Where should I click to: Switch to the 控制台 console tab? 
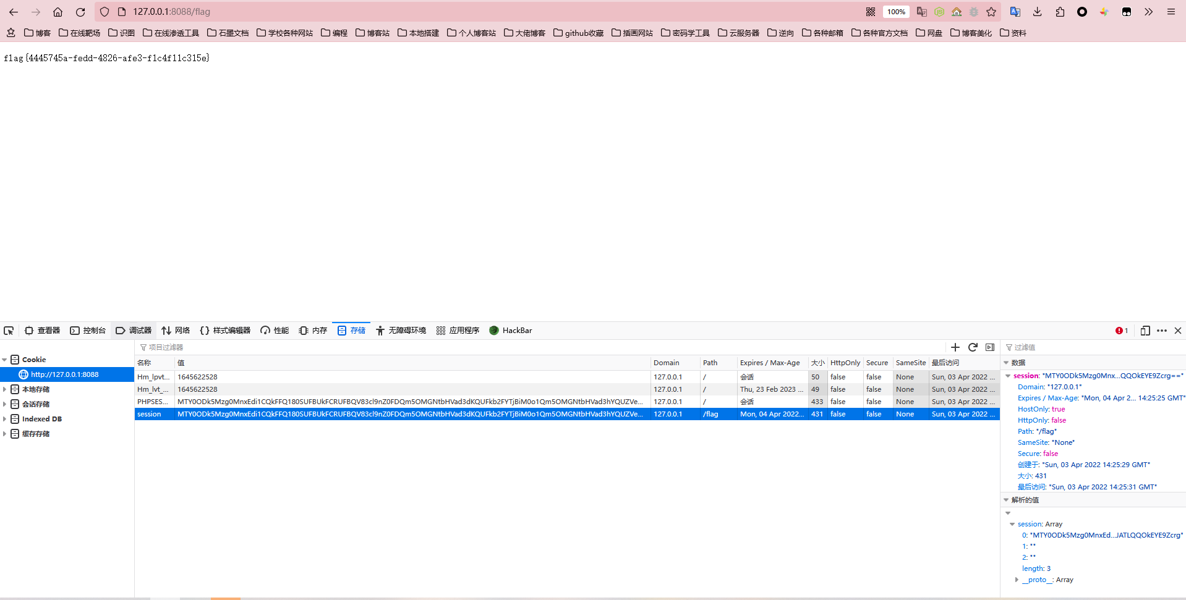87,331
